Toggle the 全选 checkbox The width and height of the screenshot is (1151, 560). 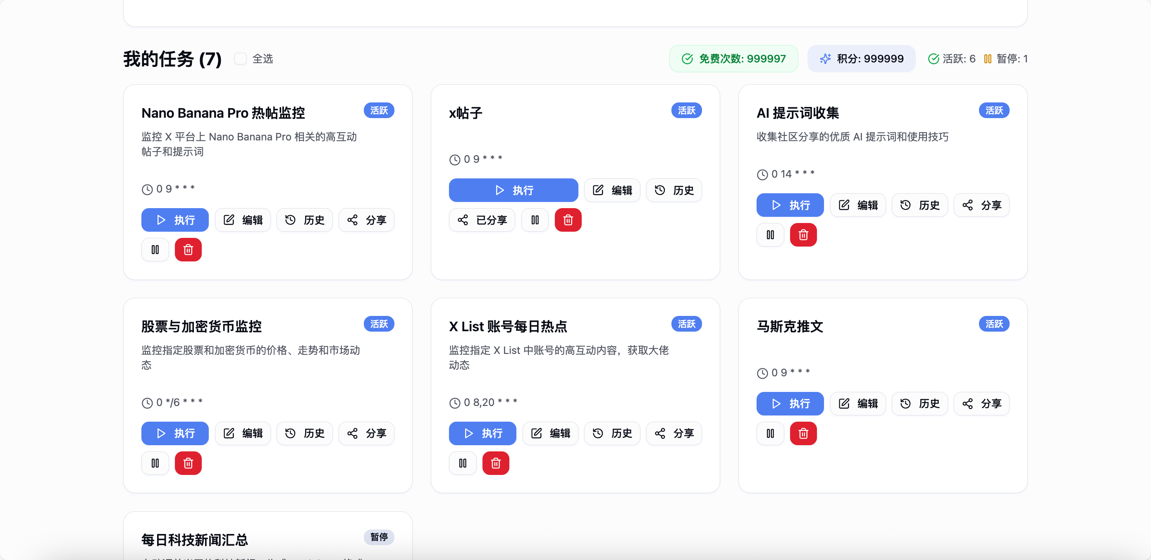point(240,59)
